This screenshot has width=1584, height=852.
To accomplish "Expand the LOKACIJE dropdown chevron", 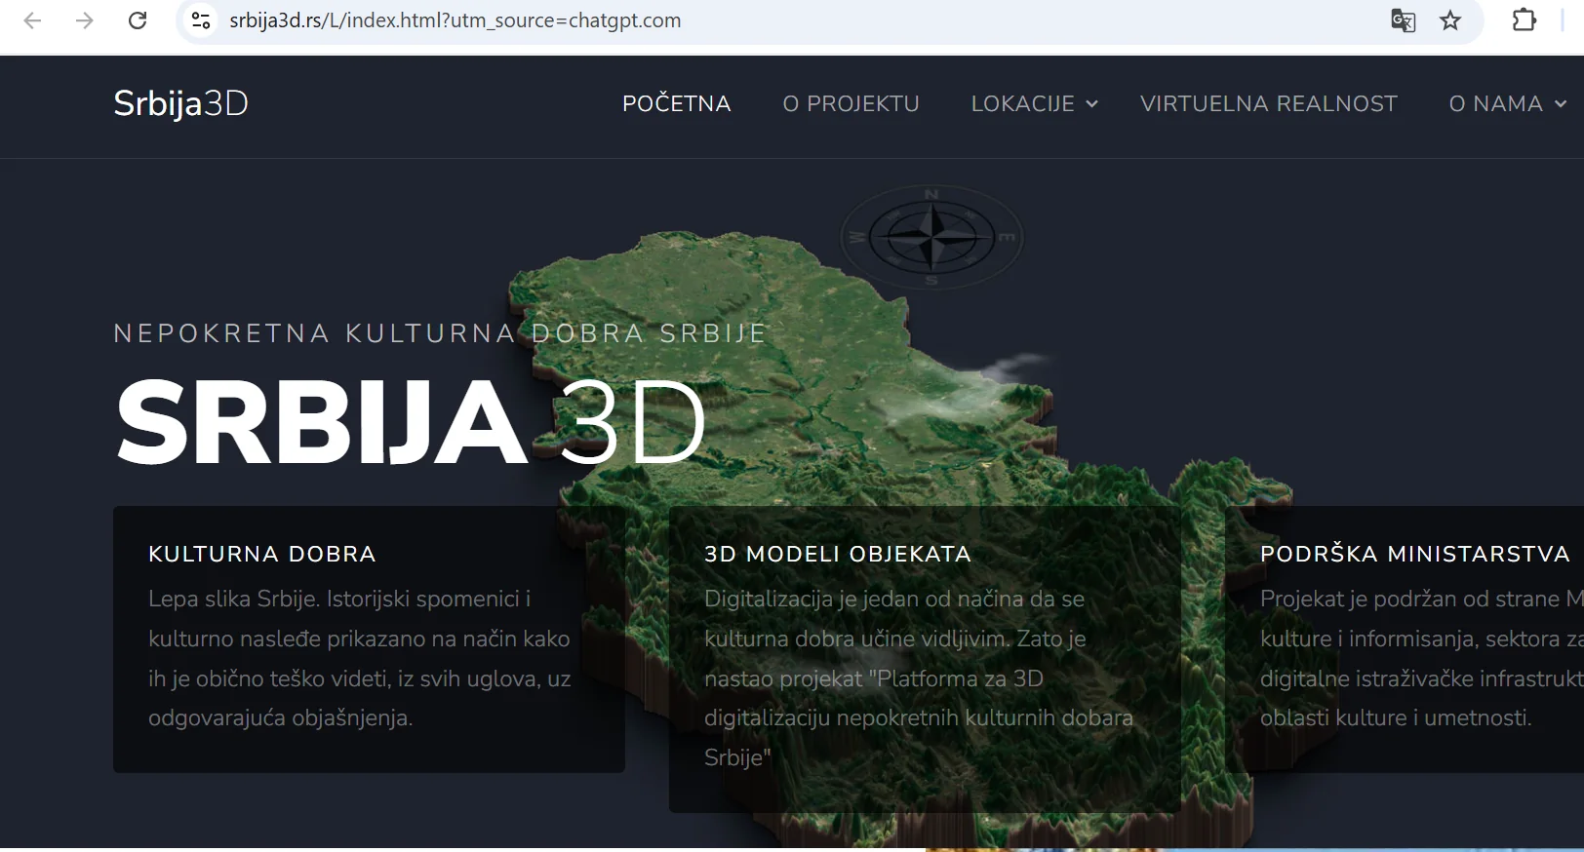I will (1091, 103).
